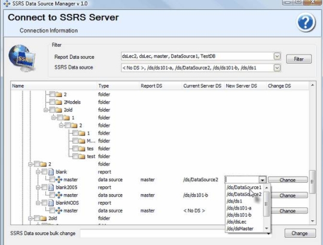This screenshot has width=323, height=245.
Task: Collapse the blank2005 report node
Action: [x=38, y=187]
